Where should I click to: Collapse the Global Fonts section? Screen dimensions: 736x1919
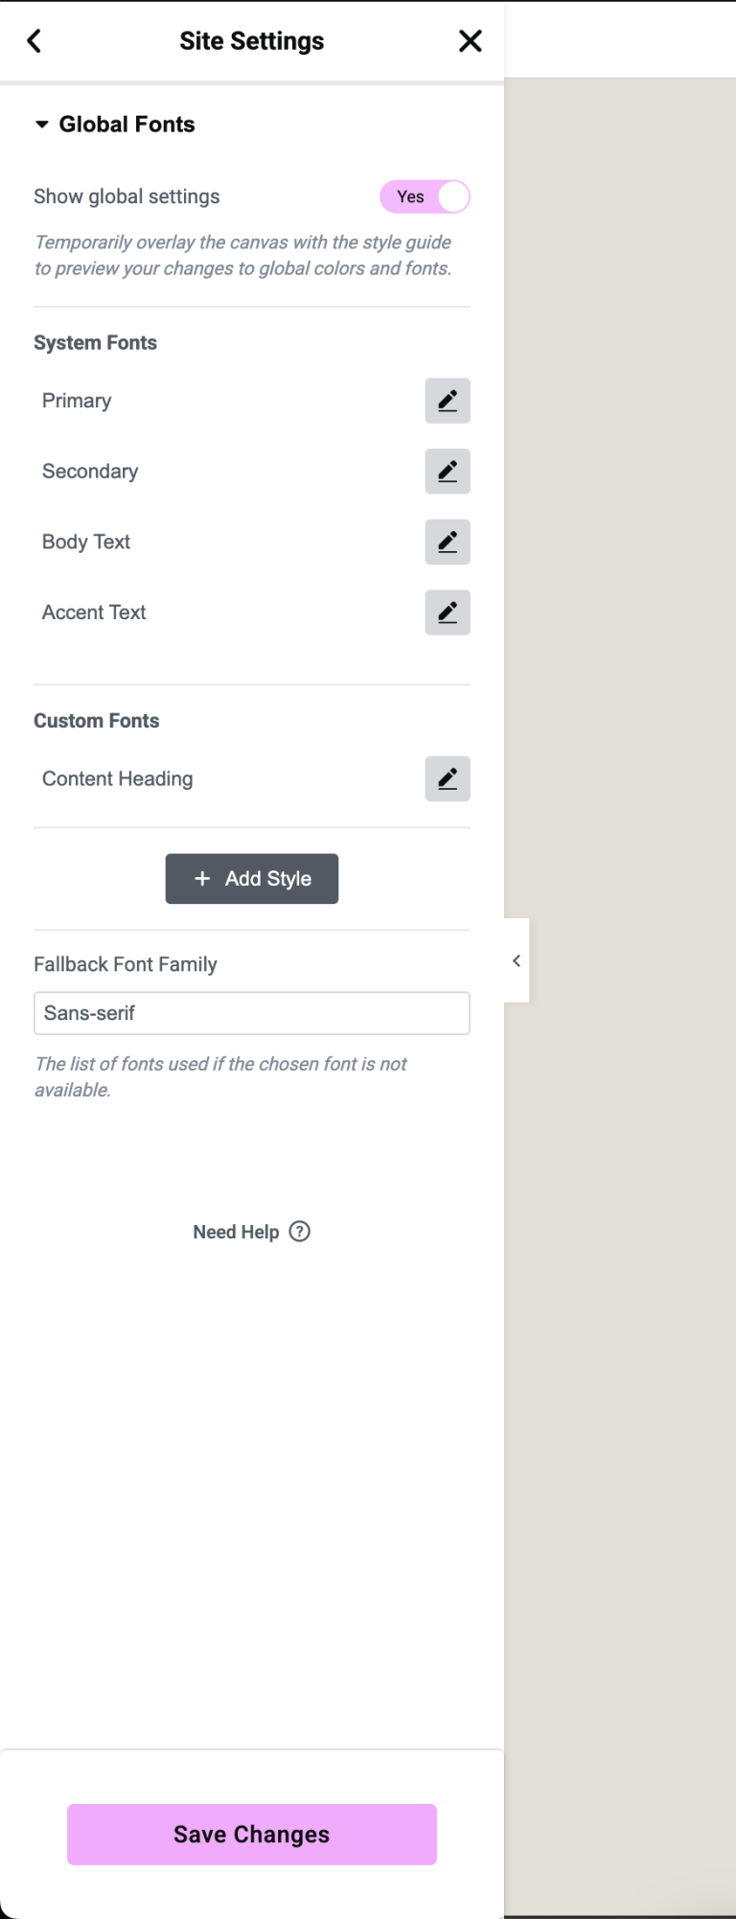click(x=42, y=125)
